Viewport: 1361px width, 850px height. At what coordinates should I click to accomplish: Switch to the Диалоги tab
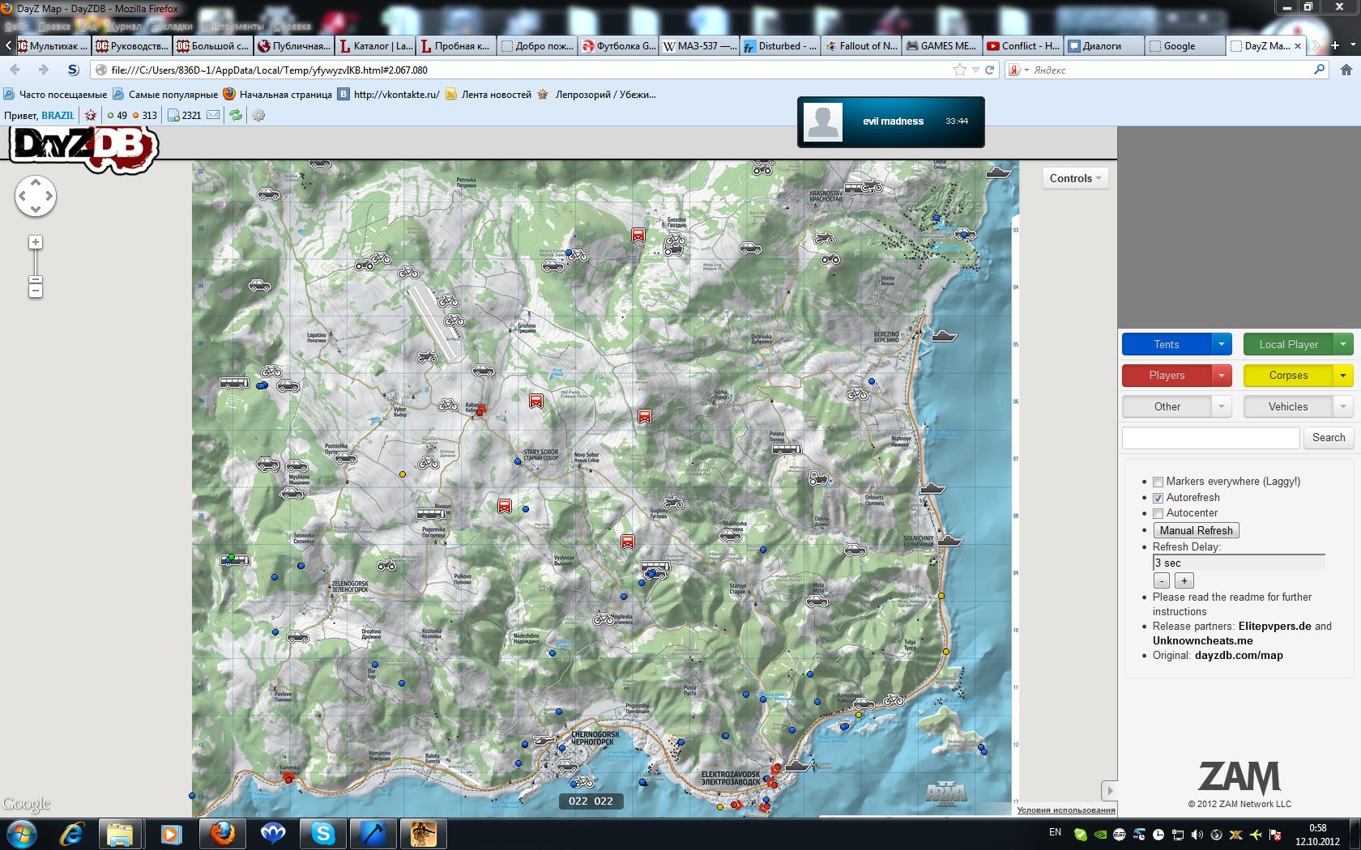(x=1103, y=46)
